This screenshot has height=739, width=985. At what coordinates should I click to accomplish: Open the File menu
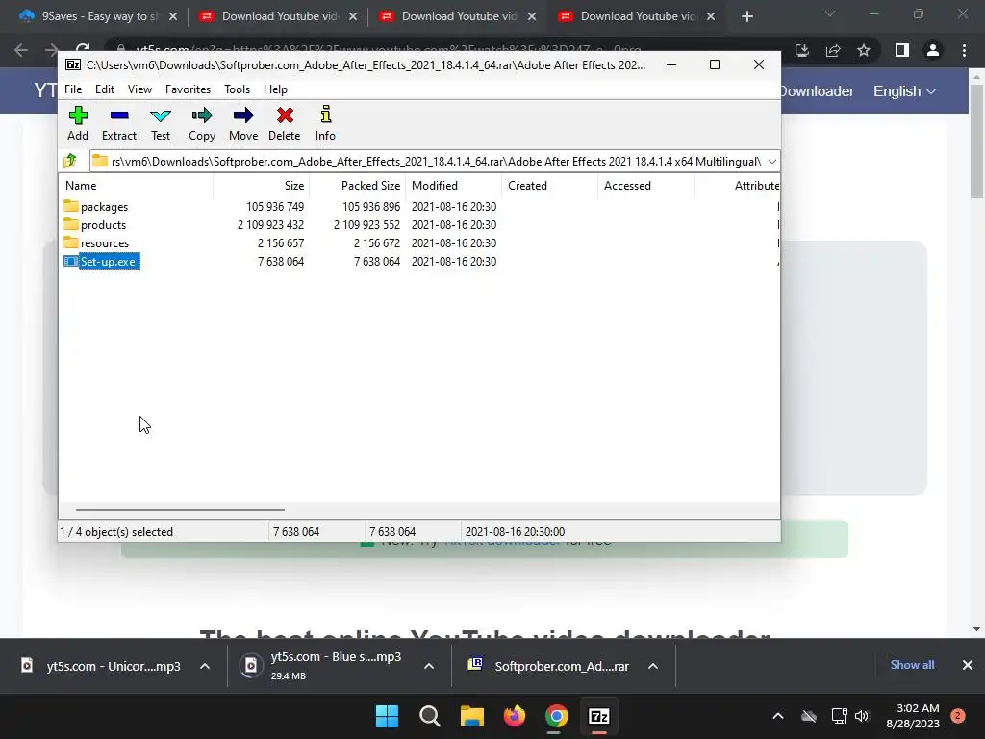(x=73, y=89)
